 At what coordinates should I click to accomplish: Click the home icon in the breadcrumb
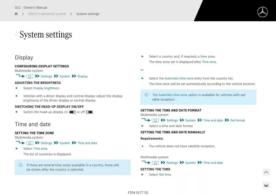tap(16, 14)
